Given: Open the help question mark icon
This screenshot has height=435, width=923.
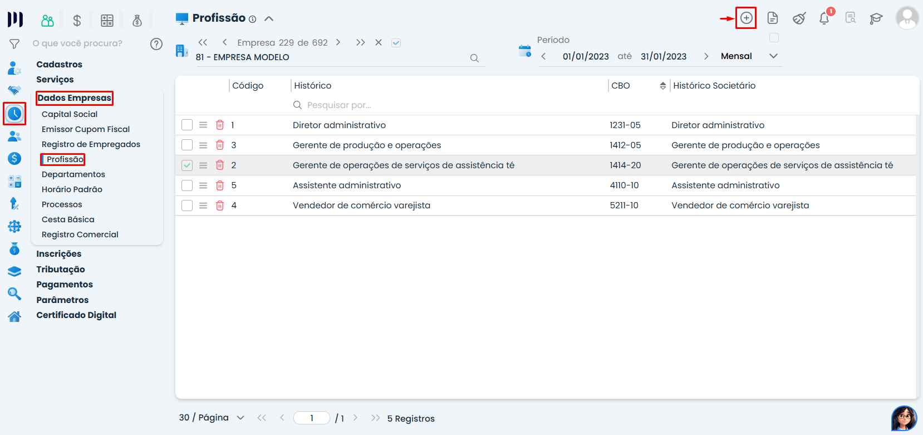Looking at the screenshot, I should tap(156, 44).
